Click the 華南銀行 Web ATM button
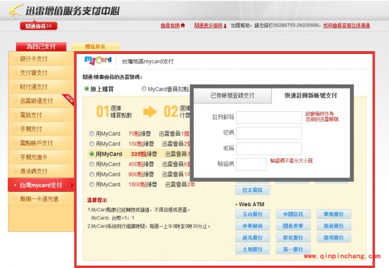 [x=334, y=214]
